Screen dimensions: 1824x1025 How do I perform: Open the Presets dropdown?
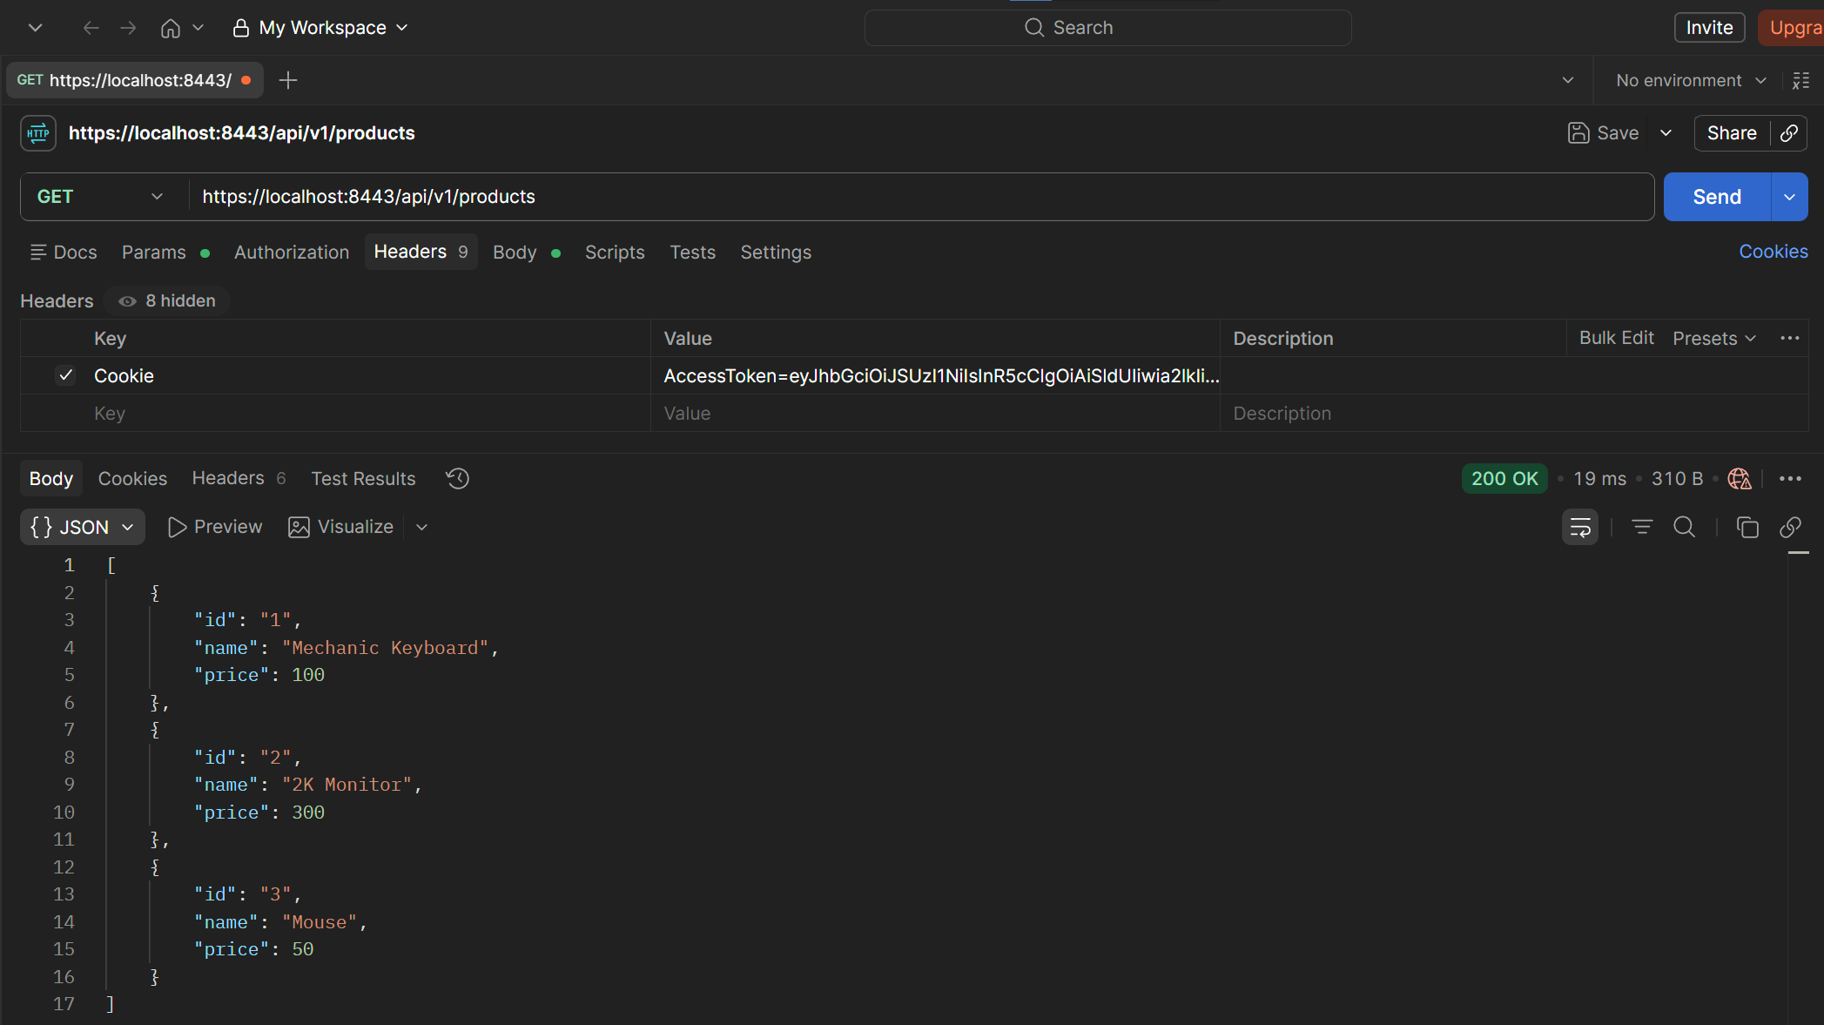pyautogui.click(x=1713, y=338)
